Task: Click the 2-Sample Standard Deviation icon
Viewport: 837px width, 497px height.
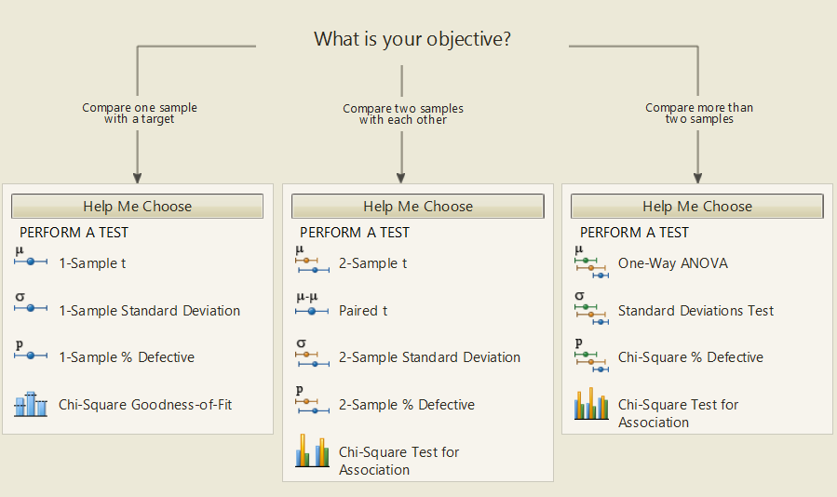Action: point(311,356)
